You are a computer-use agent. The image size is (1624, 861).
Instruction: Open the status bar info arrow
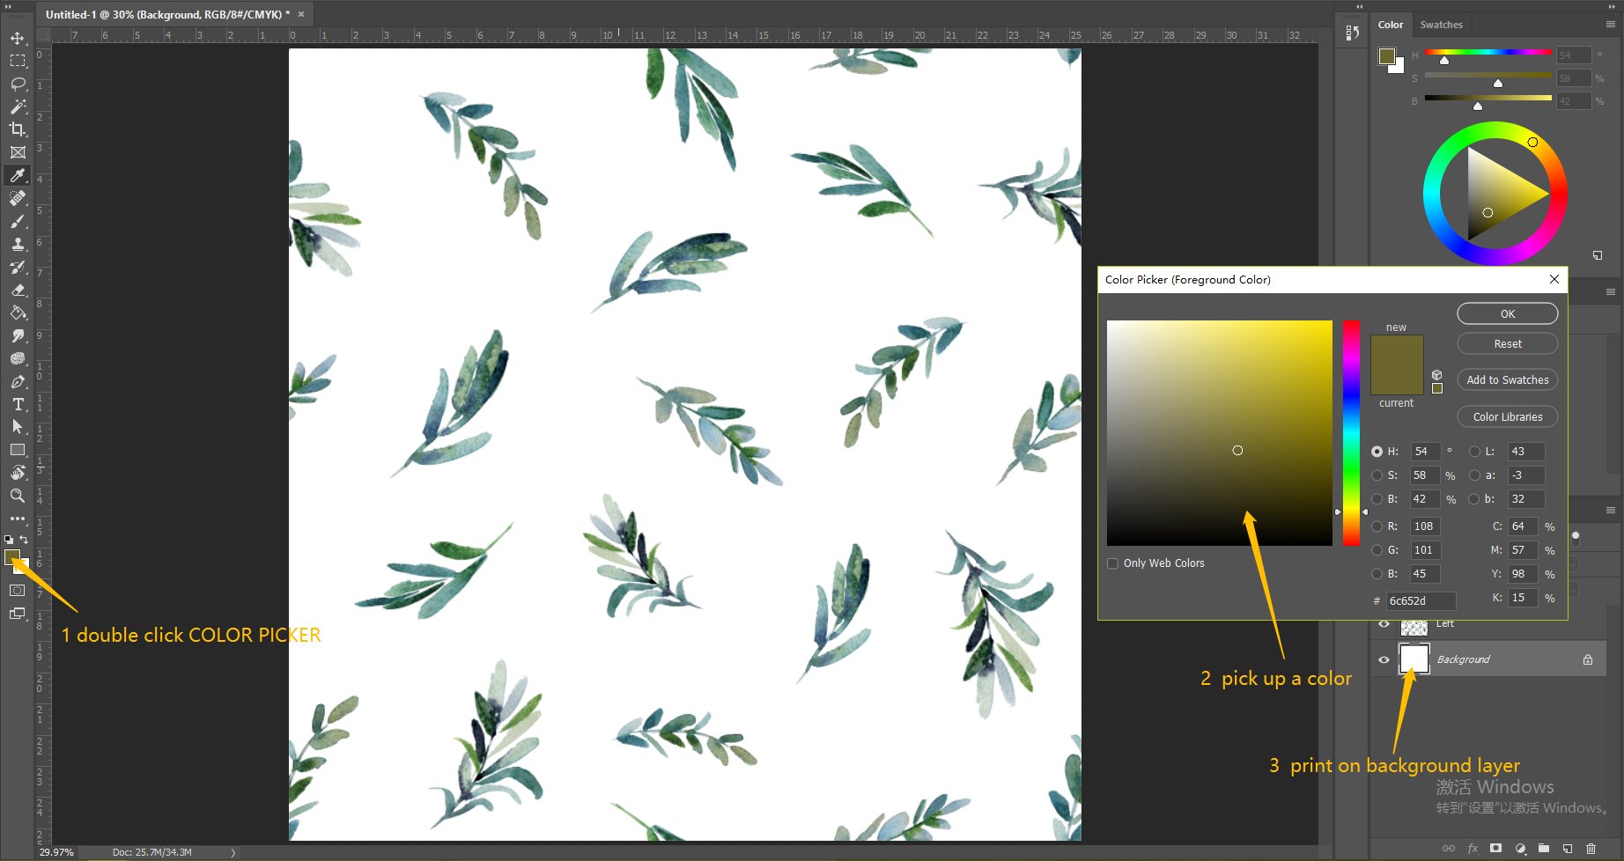click(x=233, y=852)
